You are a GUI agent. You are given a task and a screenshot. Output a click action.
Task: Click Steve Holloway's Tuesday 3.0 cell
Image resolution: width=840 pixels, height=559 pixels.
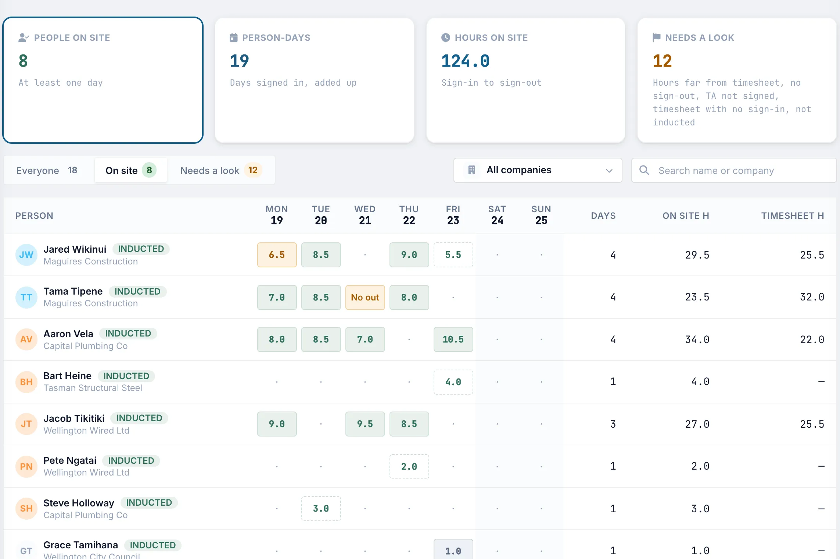(321, 509)
